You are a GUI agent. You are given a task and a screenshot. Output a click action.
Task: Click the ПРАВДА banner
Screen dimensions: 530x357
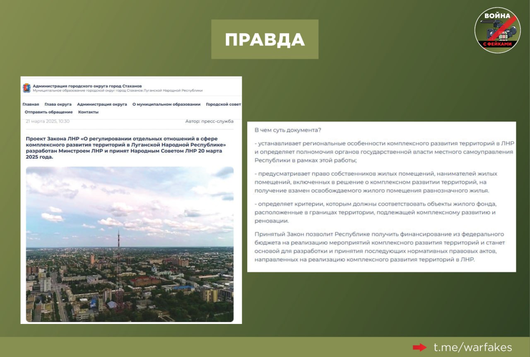pyautogui.click(x=265, y=39)
